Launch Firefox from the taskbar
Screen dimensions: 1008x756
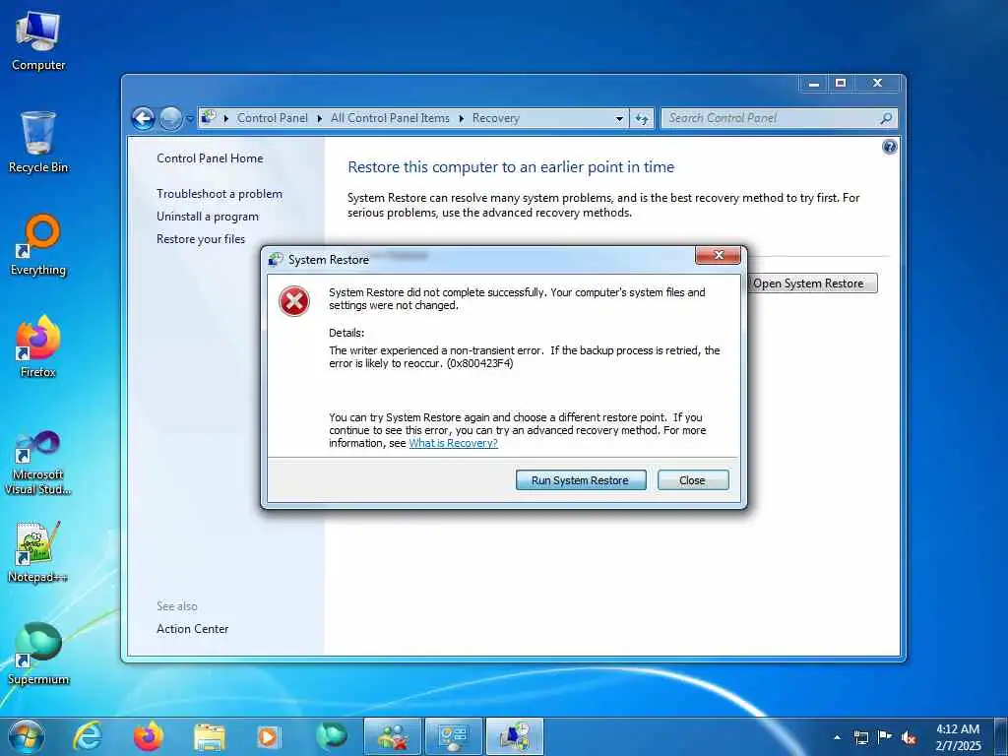tap(148, 736)
